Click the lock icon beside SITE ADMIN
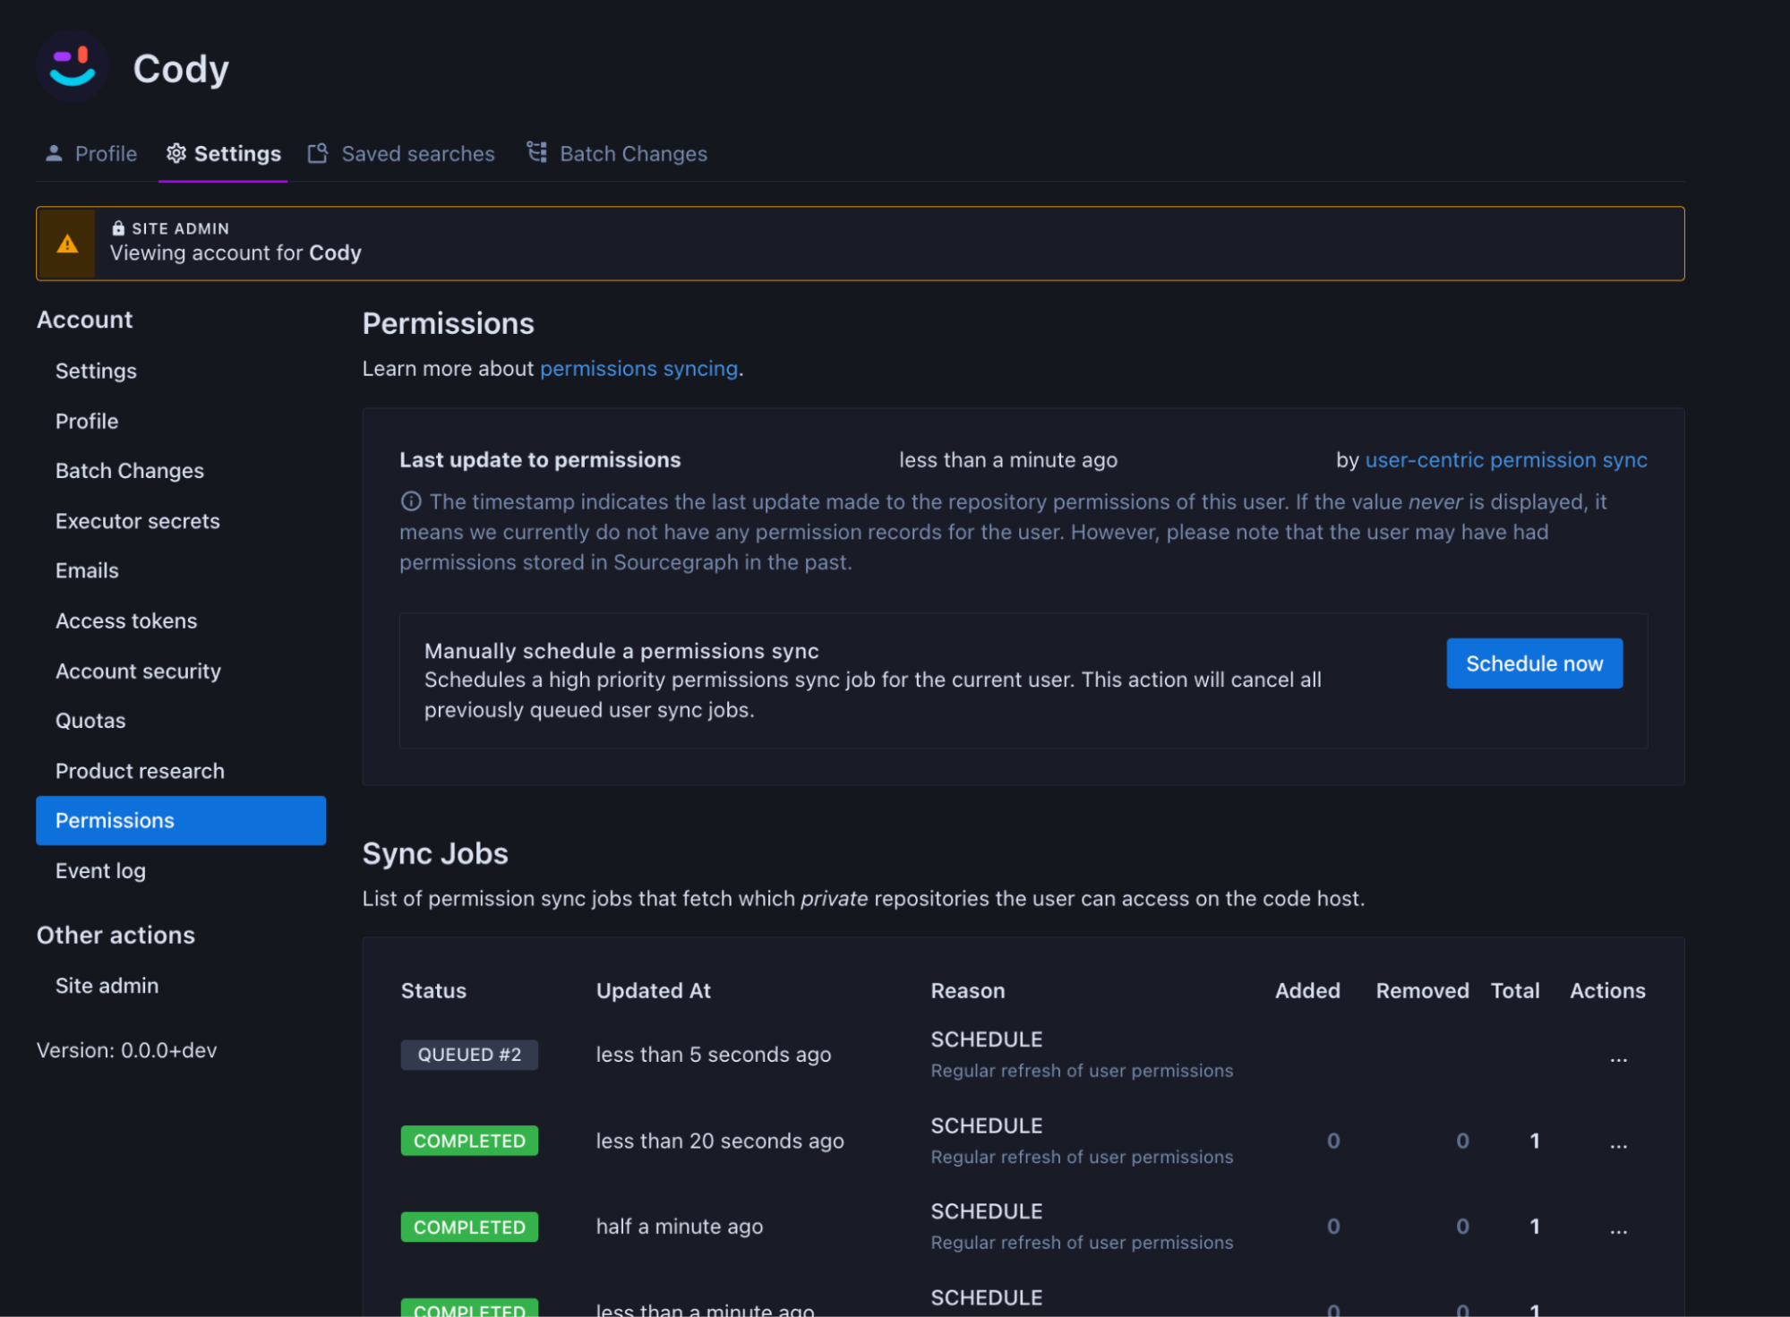The image size is (1790, 1317). click(x=118, y=228)
